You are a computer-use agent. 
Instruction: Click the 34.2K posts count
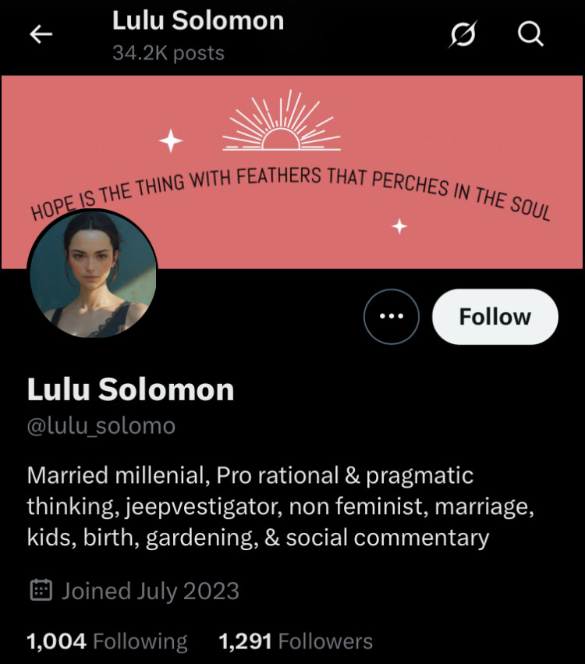pyautogui.click(x=168, y=53)
